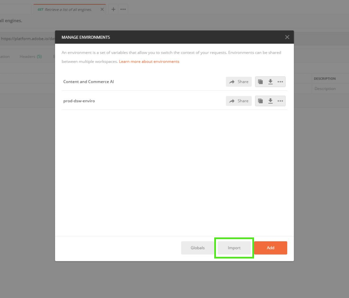349x298 pixels.
Task: Open more actions for prod-dsw-enviro
Action: pyautogui.click(x=280, y=101)
